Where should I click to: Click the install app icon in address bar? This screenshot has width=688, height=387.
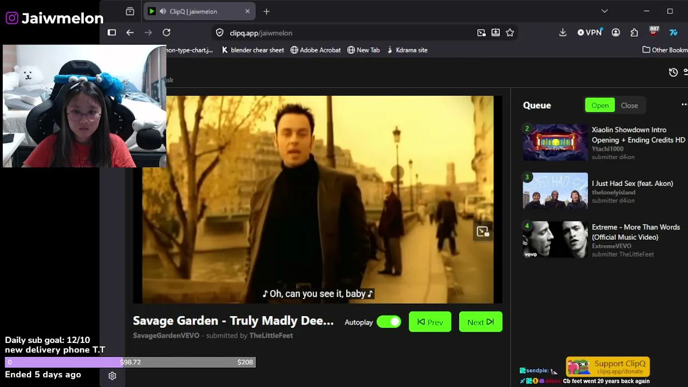[x=496, y=33]
